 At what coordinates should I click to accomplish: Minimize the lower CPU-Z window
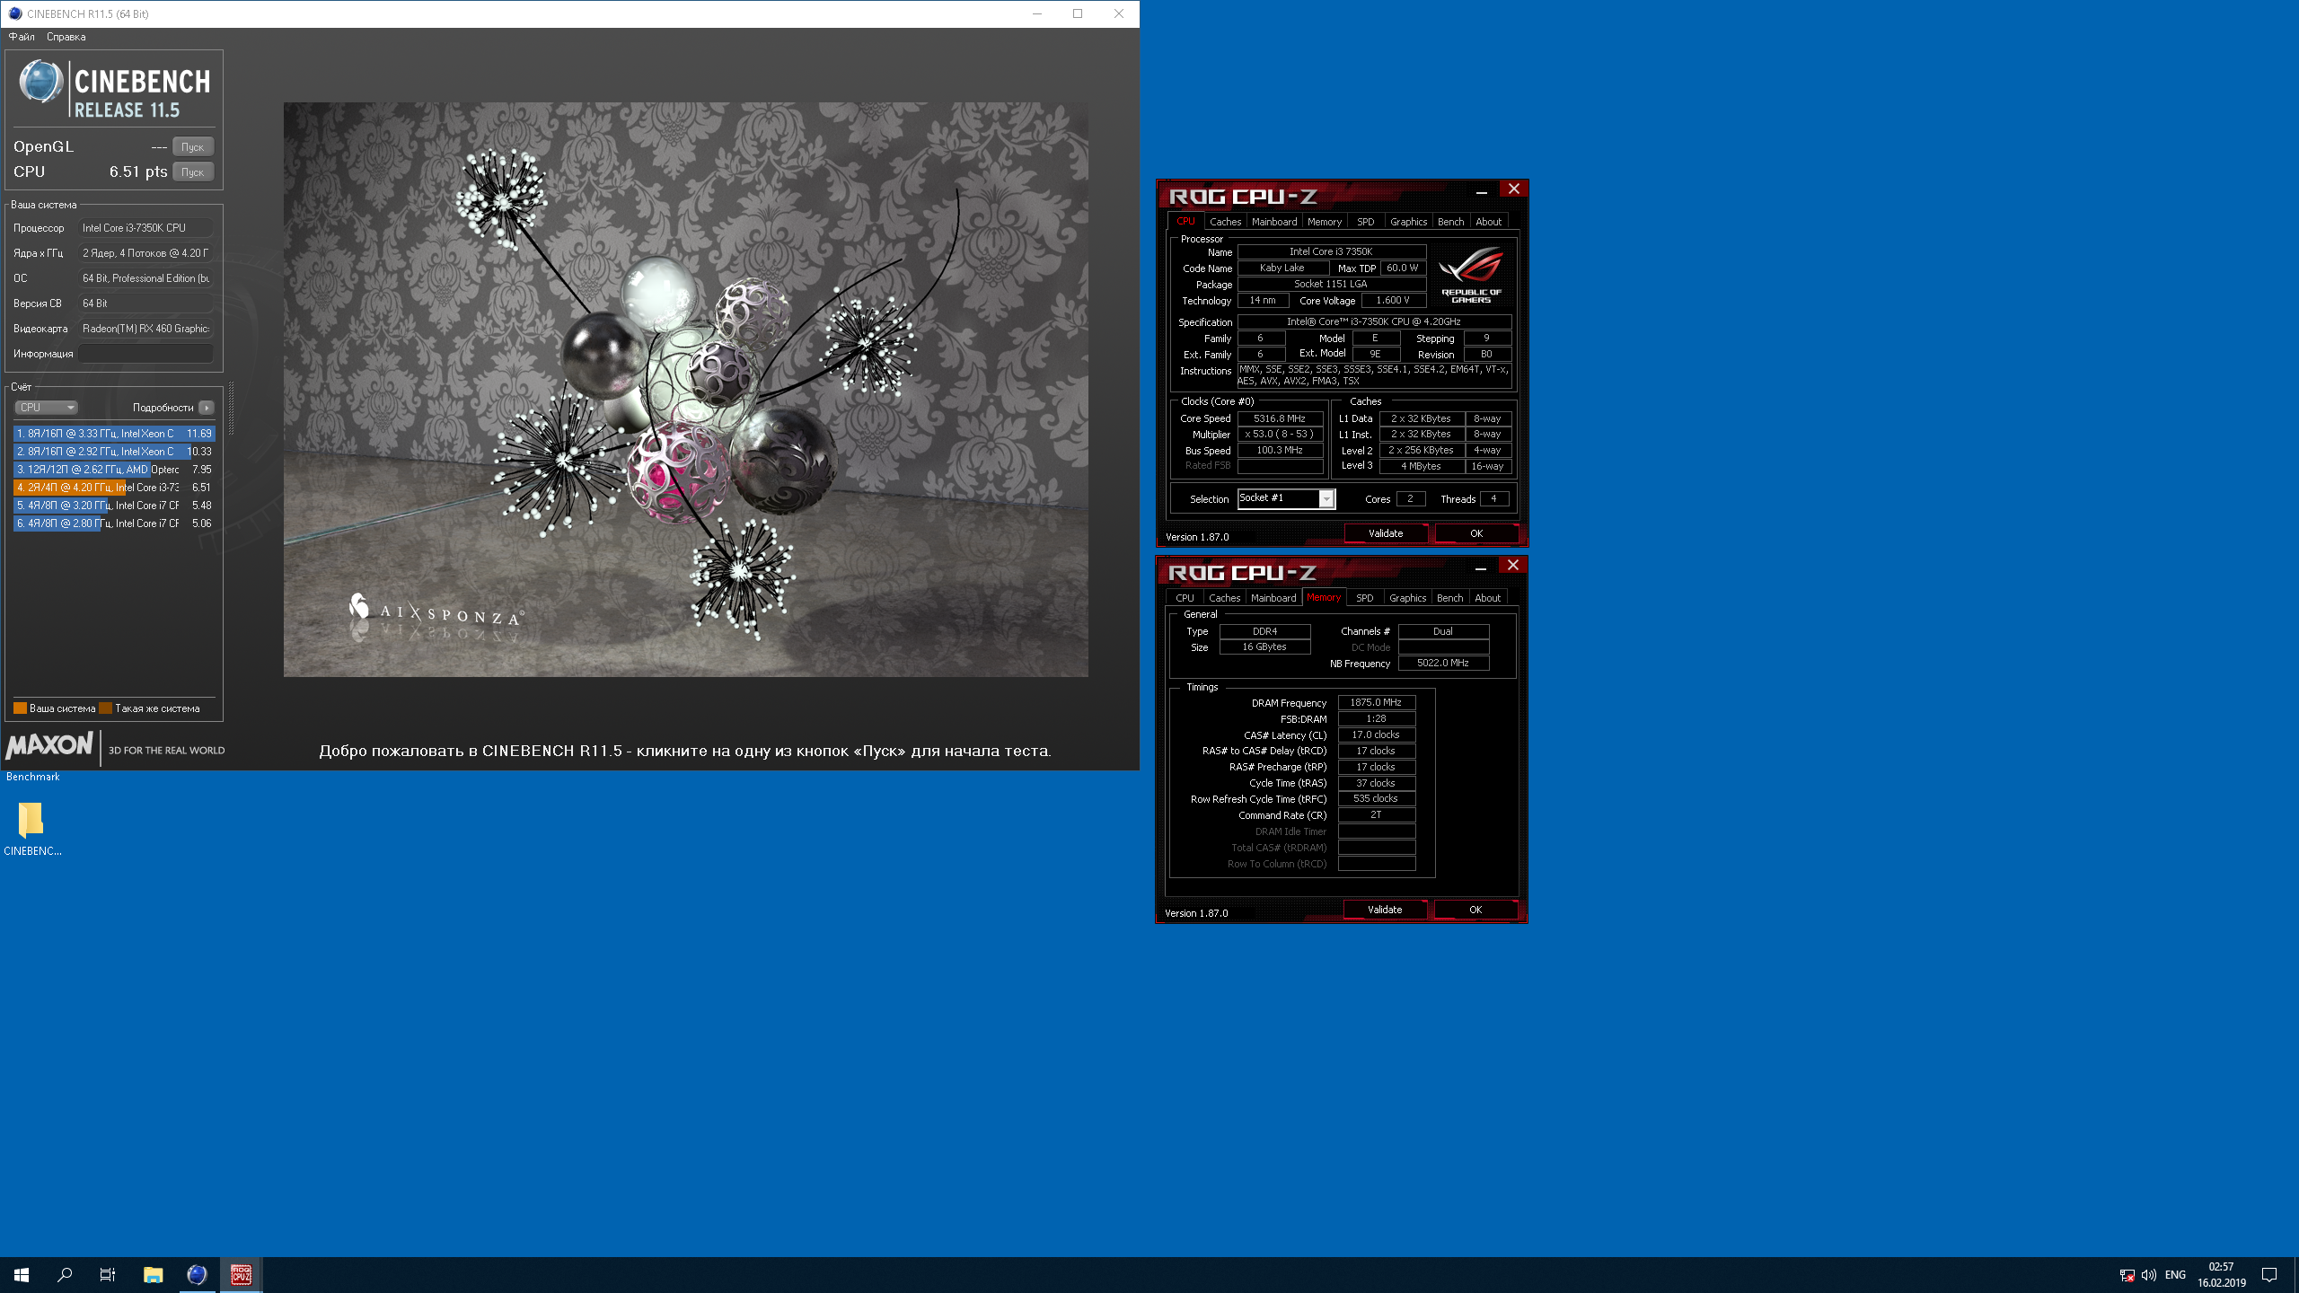pos(1481,567)
